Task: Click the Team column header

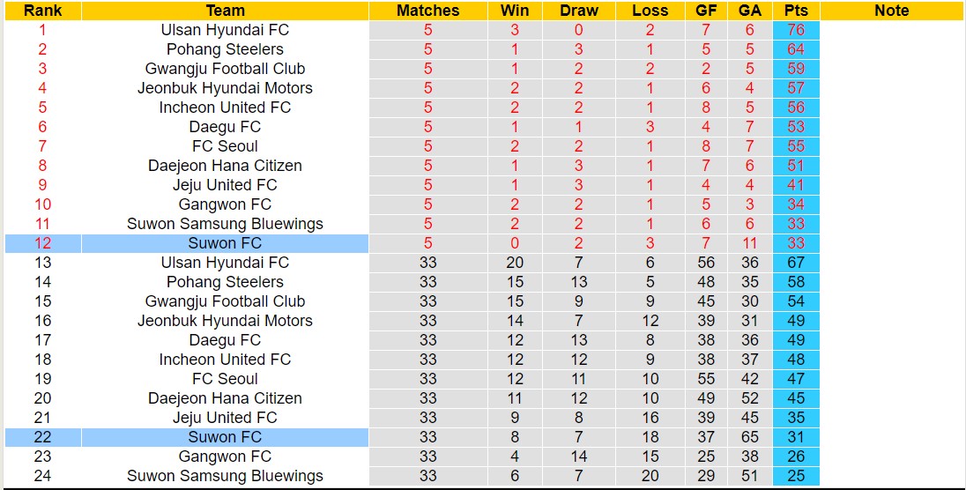Action: point(225,11)
